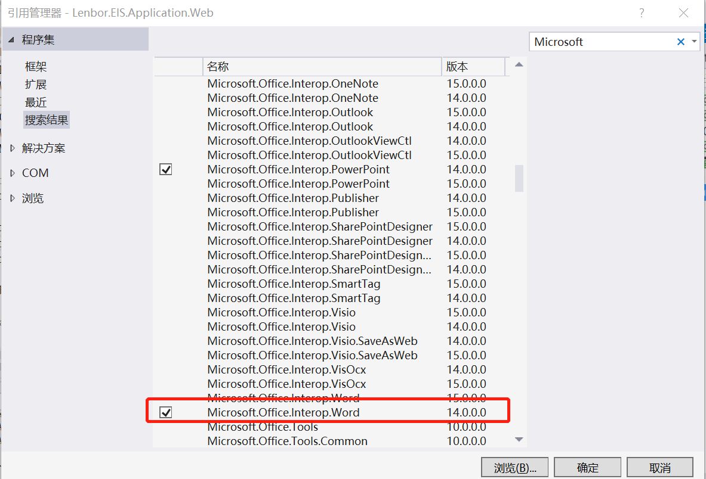Click the vertical scrollbar thumb
The width and height of the screenshot is (706, 479).
click(519, 178)
